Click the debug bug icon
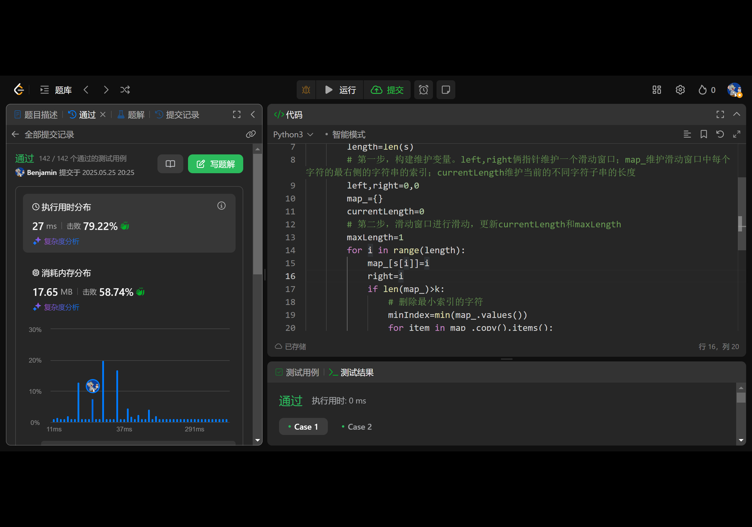The height and width of the screenshot is (527, 752). coord(306,90)
